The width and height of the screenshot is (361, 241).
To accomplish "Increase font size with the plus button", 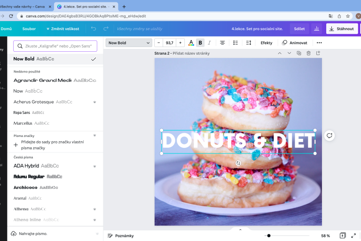I will (x=180, y=43).
